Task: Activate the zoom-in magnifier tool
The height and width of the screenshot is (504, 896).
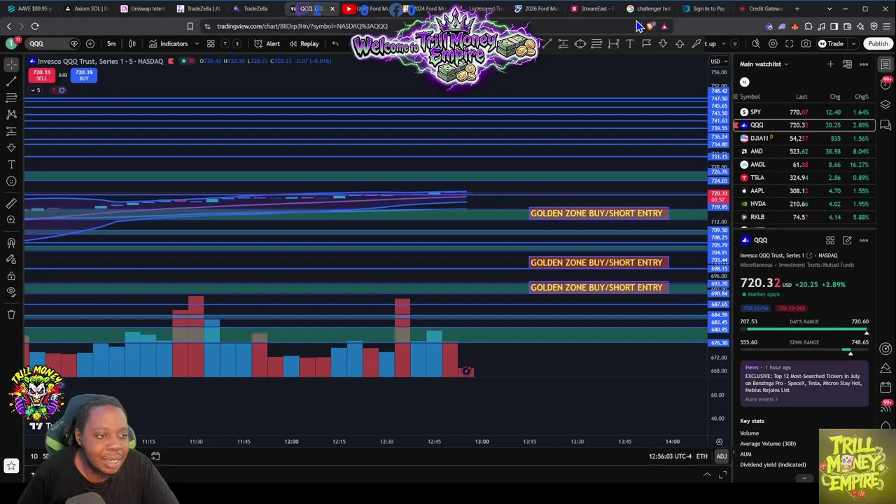Action: click(11, 220)
